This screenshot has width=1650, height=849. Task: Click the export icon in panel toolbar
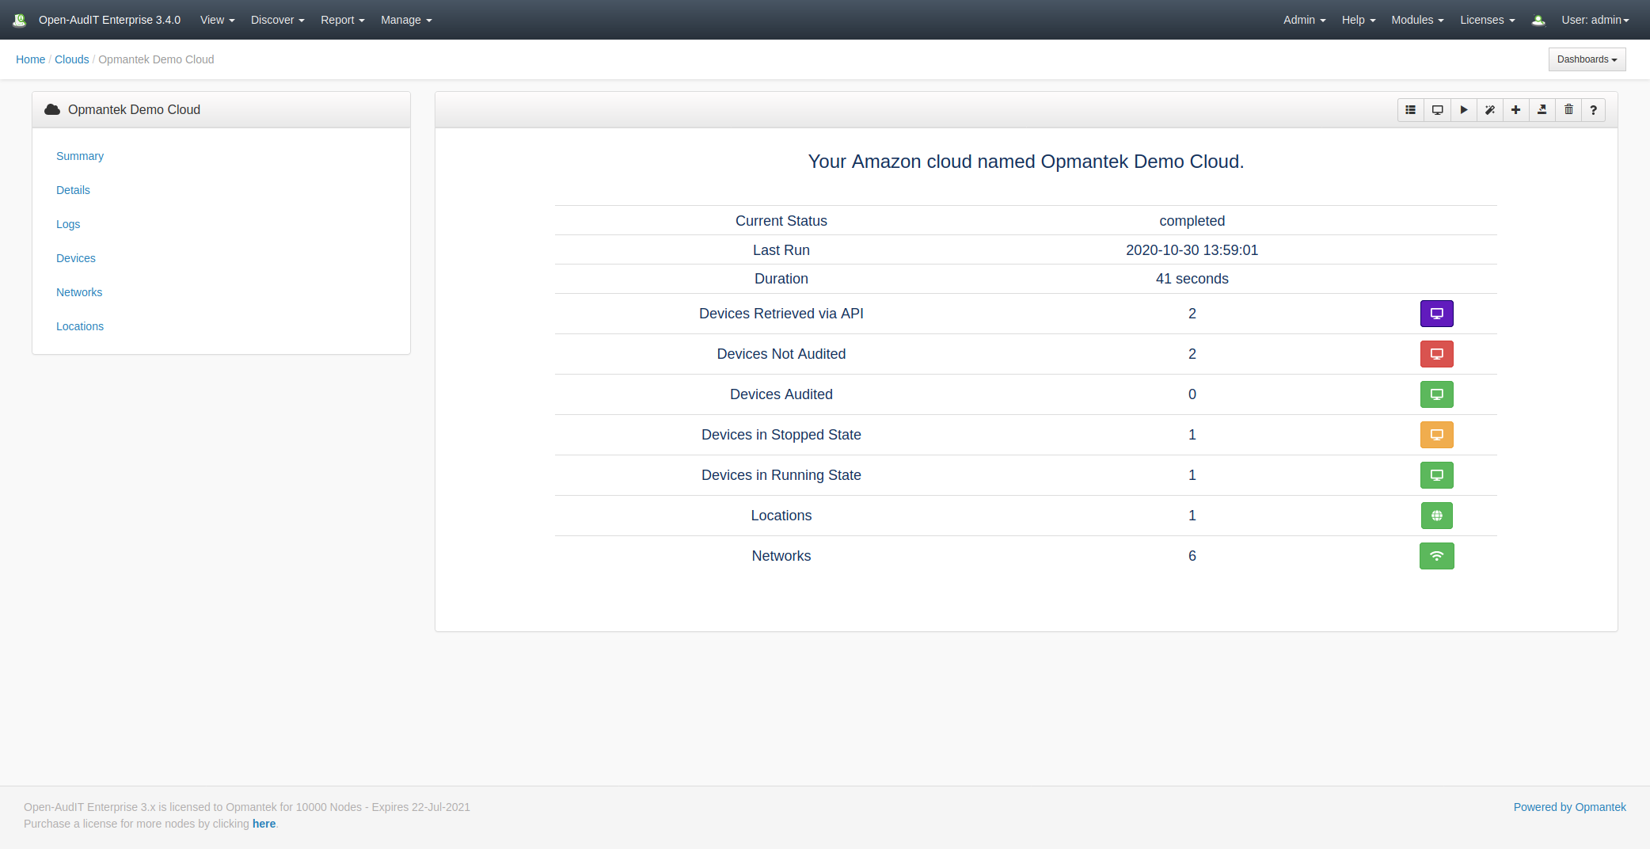tap(1542, 110)
